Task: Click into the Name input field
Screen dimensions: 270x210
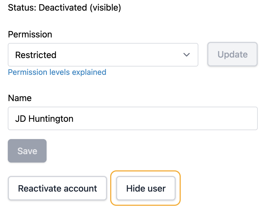Action: click(132, 119)
